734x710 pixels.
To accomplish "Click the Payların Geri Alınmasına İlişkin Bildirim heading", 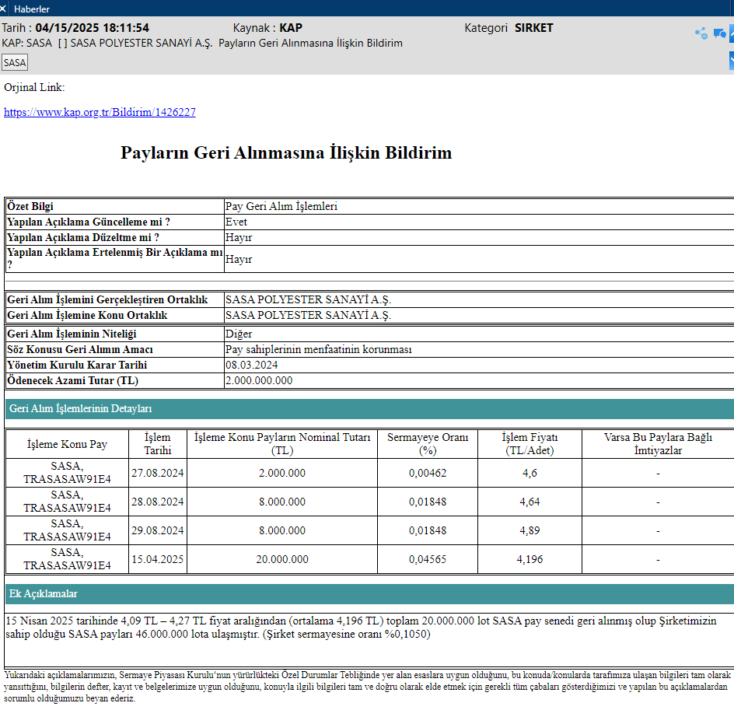I will 286,152.
